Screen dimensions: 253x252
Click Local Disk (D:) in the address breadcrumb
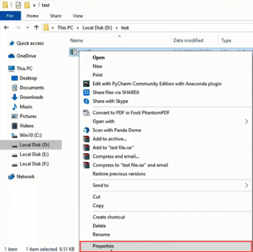(x=97, y=28)
